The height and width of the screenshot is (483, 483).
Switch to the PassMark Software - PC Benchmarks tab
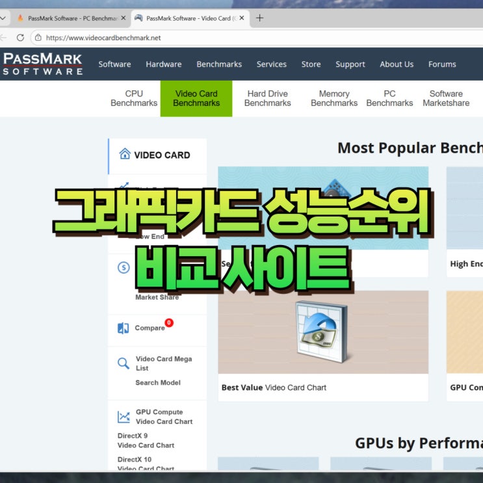[71, 18]
